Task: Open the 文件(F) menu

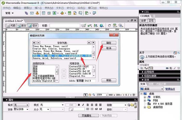Action: (x=6, y=8)
